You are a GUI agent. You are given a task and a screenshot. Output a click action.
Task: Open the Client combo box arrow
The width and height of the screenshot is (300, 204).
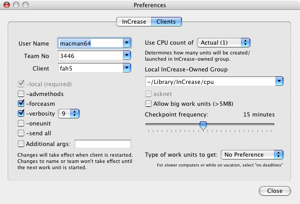[x=127, y=68]
